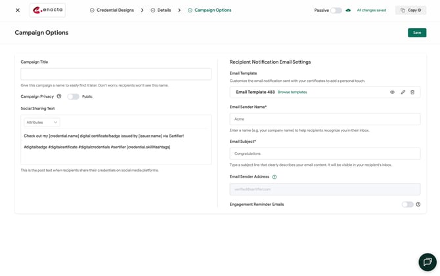Screen dimensions: 440x276
Task: Open Email Sender Address info icon
Action: pos(275,177)
